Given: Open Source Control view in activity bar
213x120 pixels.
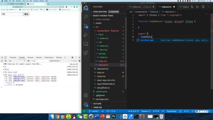Looking at the screenshot, I should (x=86, y=26).
